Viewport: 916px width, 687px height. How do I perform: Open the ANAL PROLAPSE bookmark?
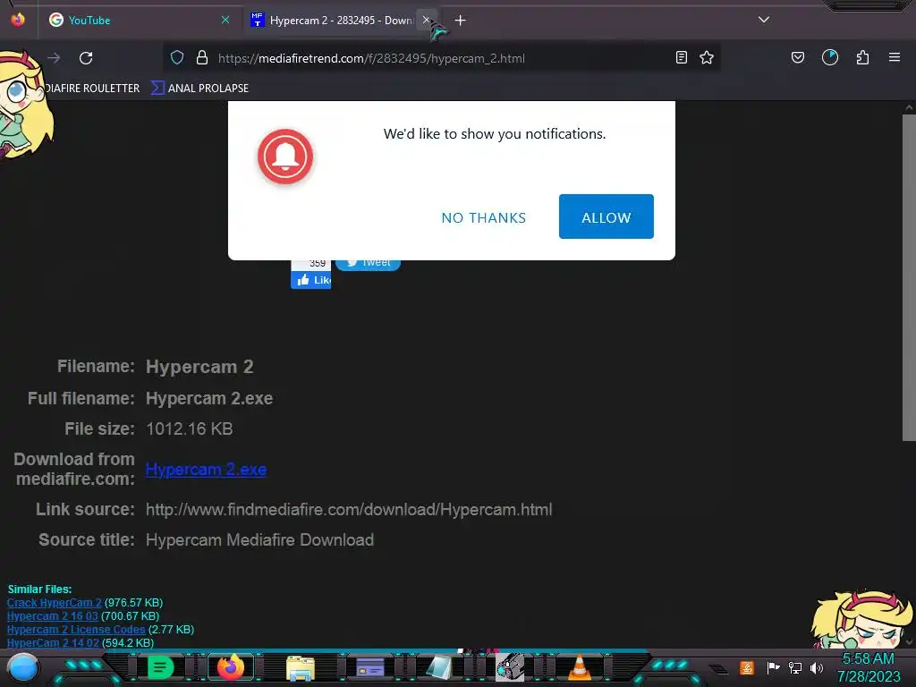coord(200,89)
